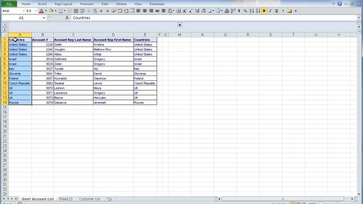Viewport: 363px width, 204px height.
Task: Open the Page Layout tab
Action: click(x=63, y=4)
